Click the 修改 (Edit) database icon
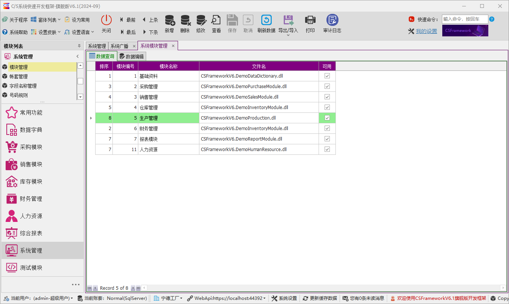 coord(201,20)
